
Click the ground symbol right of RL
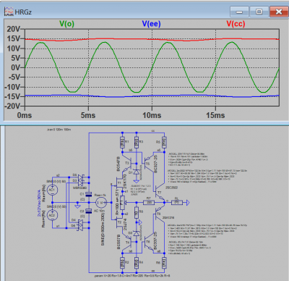click(x=187, y=203)
